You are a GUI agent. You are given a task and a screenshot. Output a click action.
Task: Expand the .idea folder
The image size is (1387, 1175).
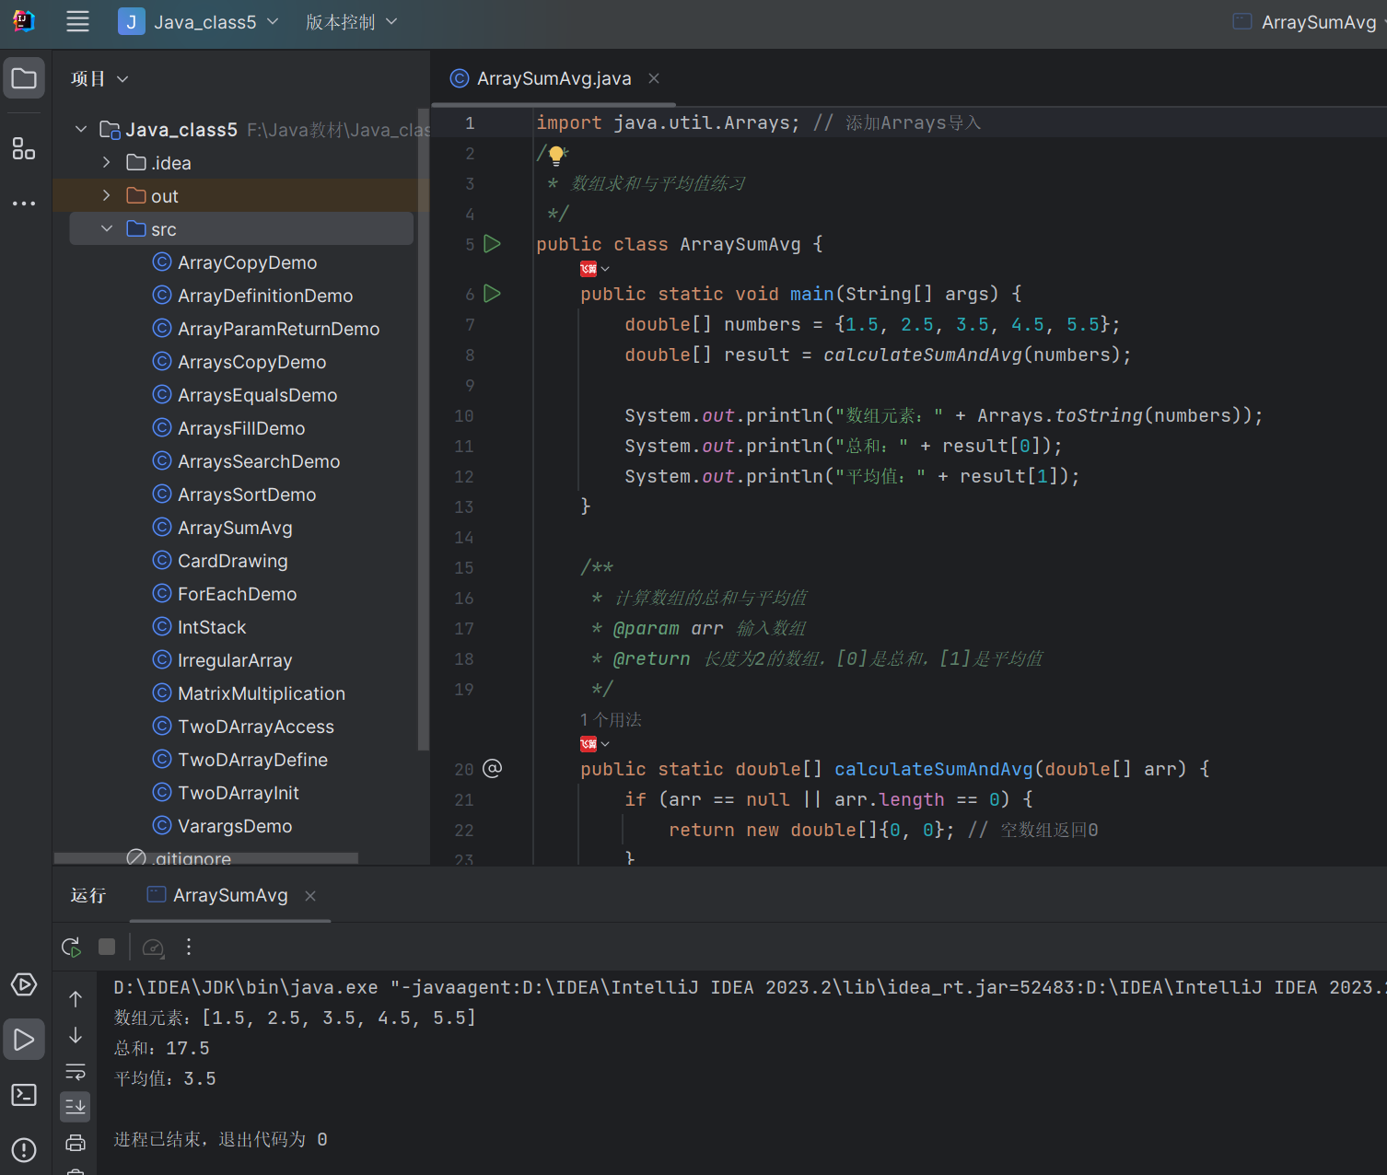(x=107, y=163)
